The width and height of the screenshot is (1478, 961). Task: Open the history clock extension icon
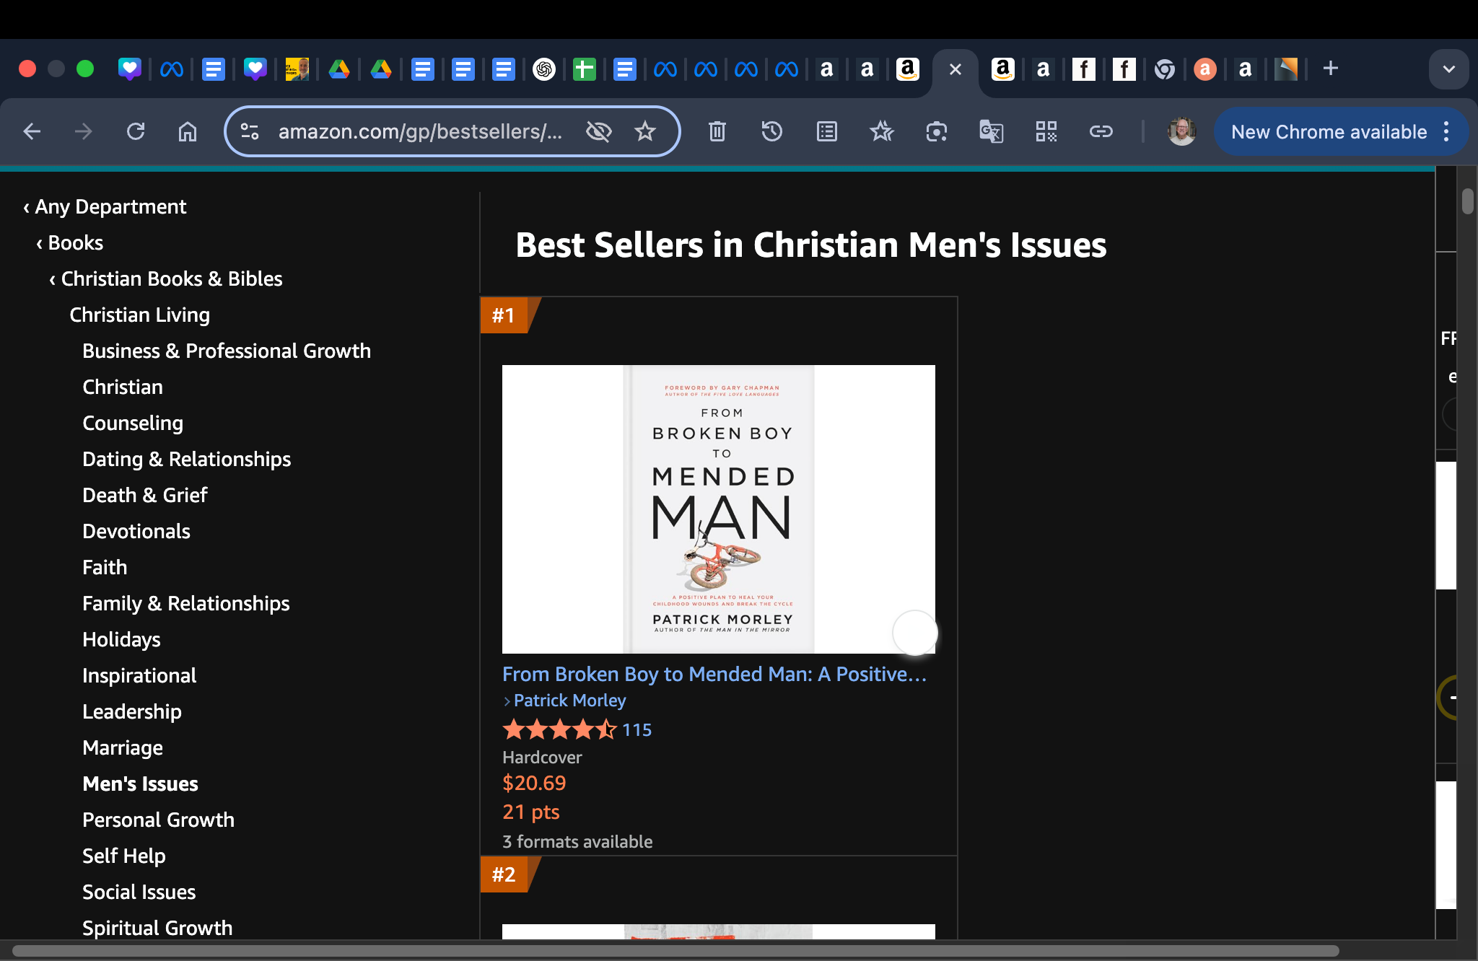coord(771,131)
